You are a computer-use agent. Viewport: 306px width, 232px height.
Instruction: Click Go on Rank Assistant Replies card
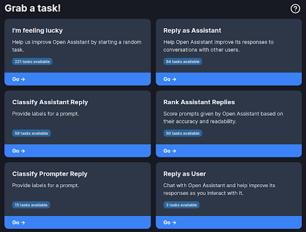229,151
